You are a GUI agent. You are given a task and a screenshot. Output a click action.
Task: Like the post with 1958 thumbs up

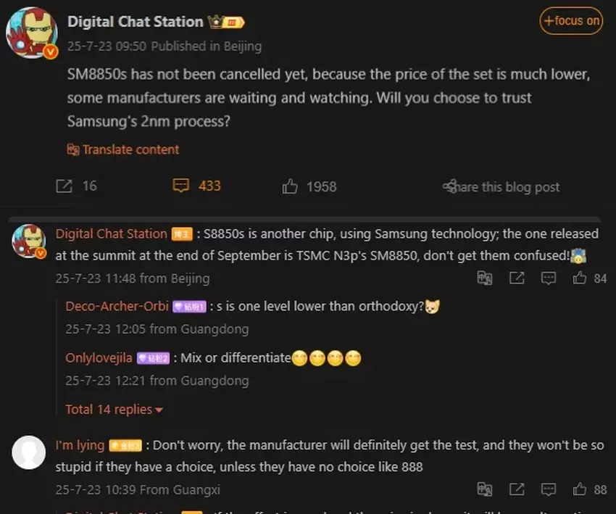tap(290, 186)
